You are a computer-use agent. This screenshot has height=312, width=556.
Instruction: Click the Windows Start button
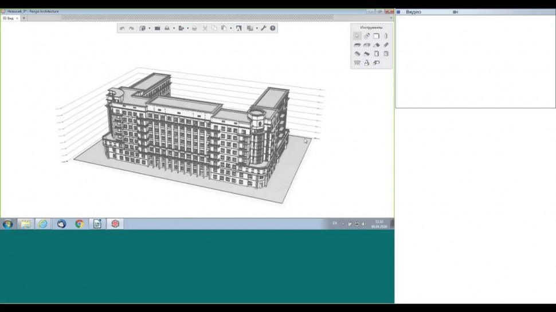(x=7, y=224)
